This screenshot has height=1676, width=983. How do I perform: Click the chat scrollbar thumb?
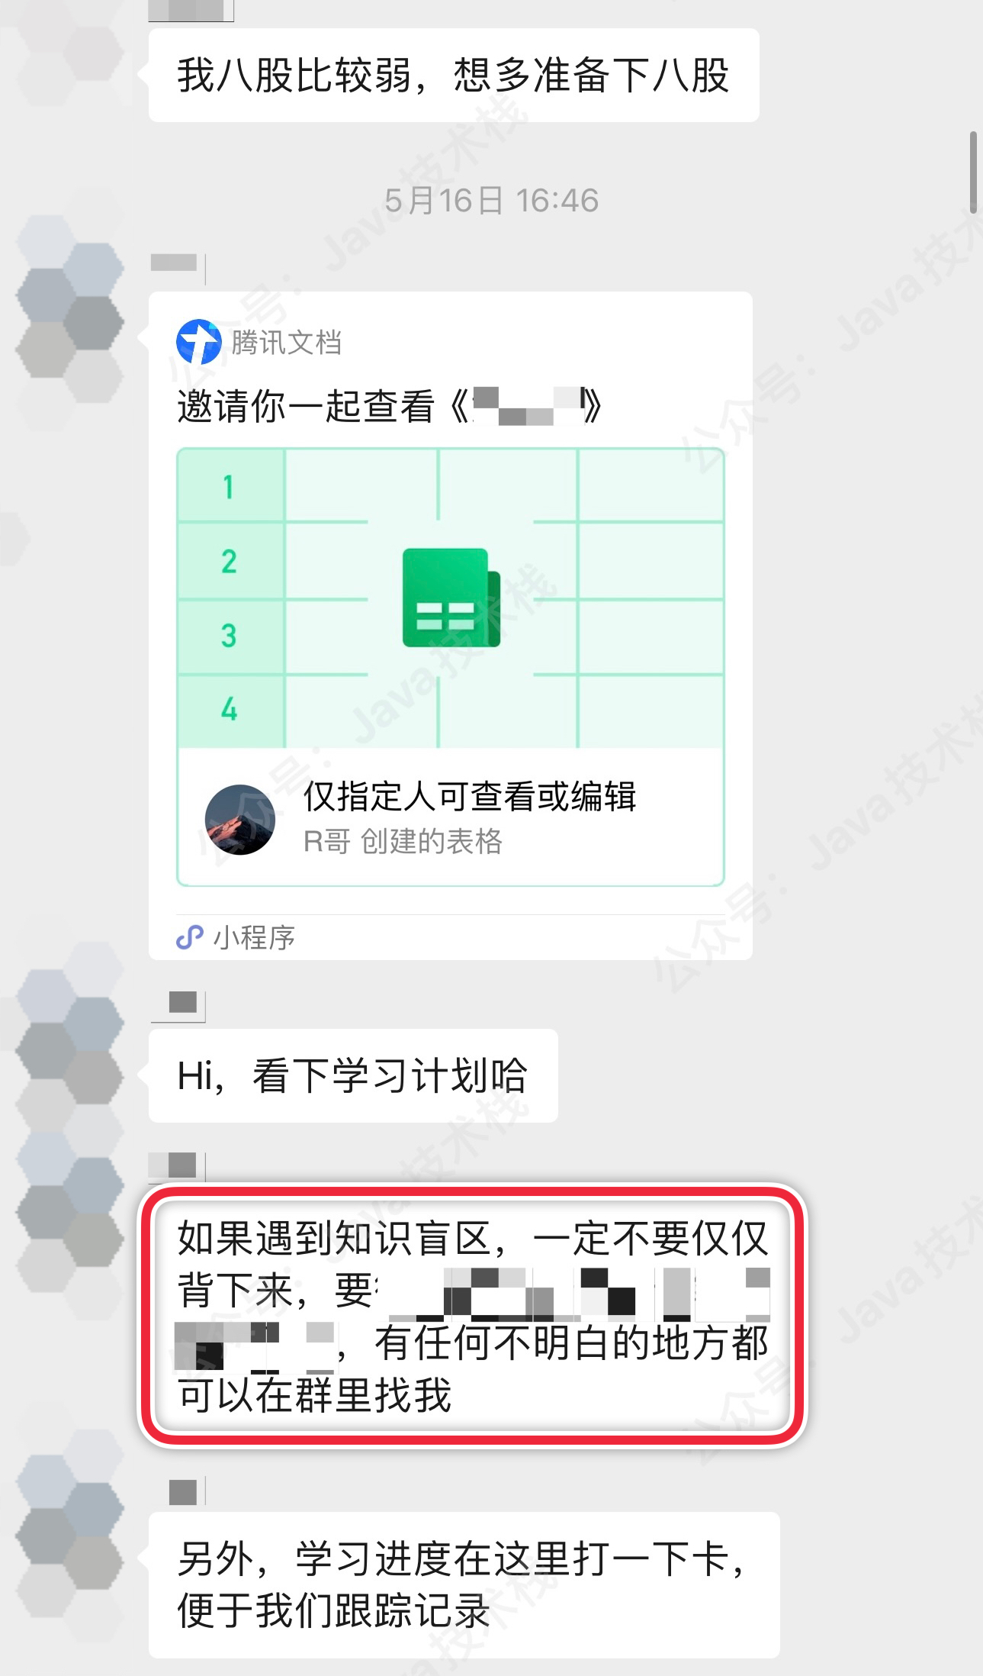point(973,172)
